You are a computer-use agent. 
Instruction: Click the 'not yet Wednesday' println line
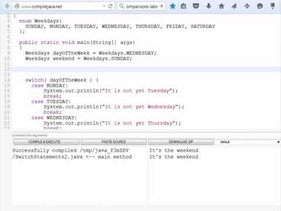[x=114, y=107]
